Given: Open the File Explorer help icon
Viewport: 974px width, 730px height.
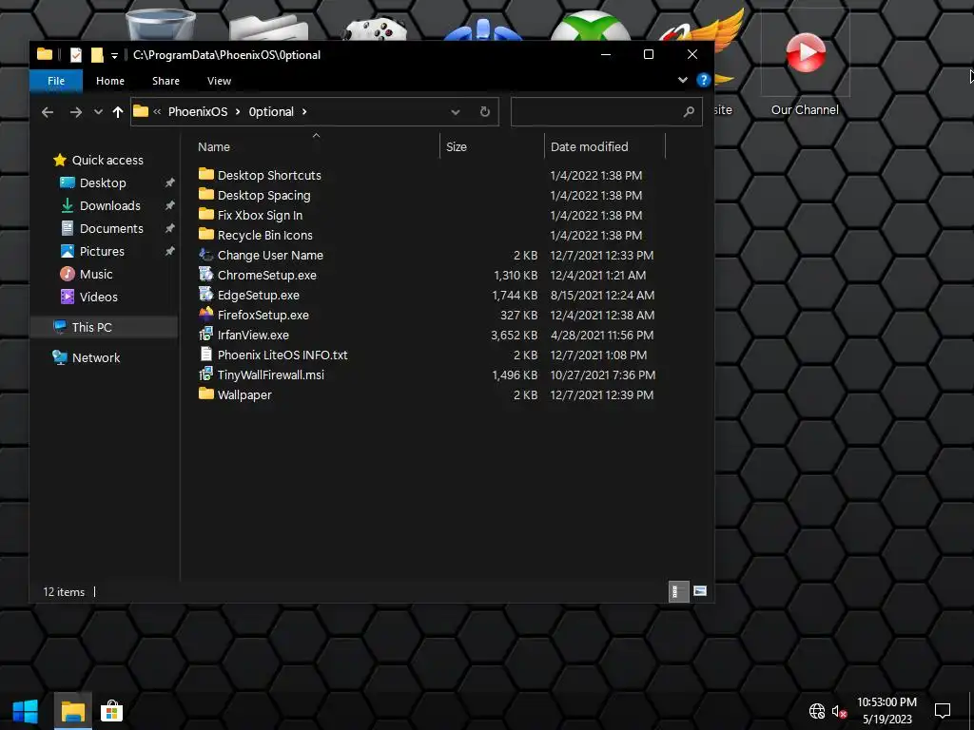Looking at the screenshot, I should [703, 80].
